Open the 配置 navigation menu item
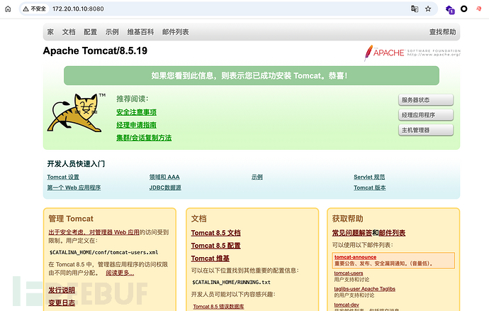Image resolution: width=489 pixels, height=311 pixels. click(x=90, y=32)
